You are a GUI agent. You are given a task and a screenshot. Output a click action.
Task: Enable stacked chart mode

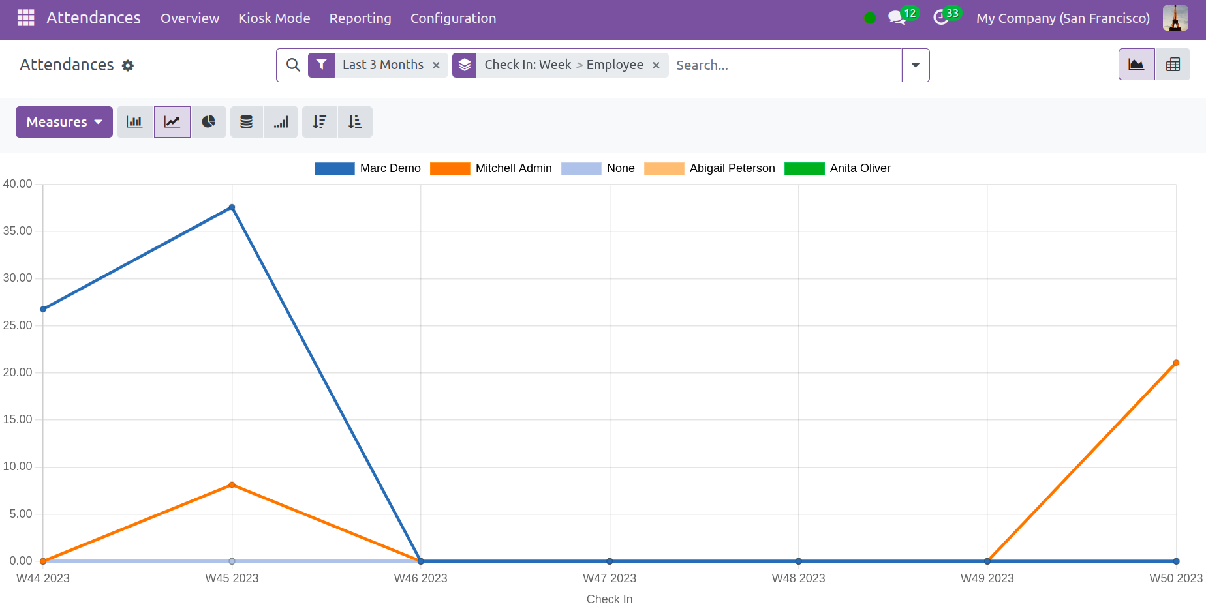(x=246, y=122)
